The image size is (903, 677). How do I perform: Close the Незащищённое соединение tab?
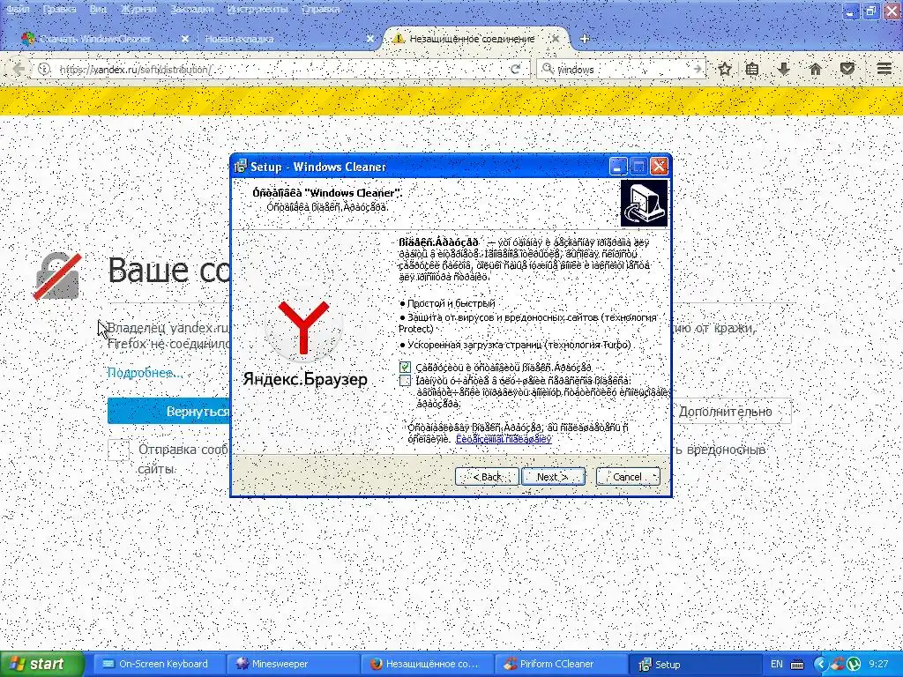click(556, 39)
